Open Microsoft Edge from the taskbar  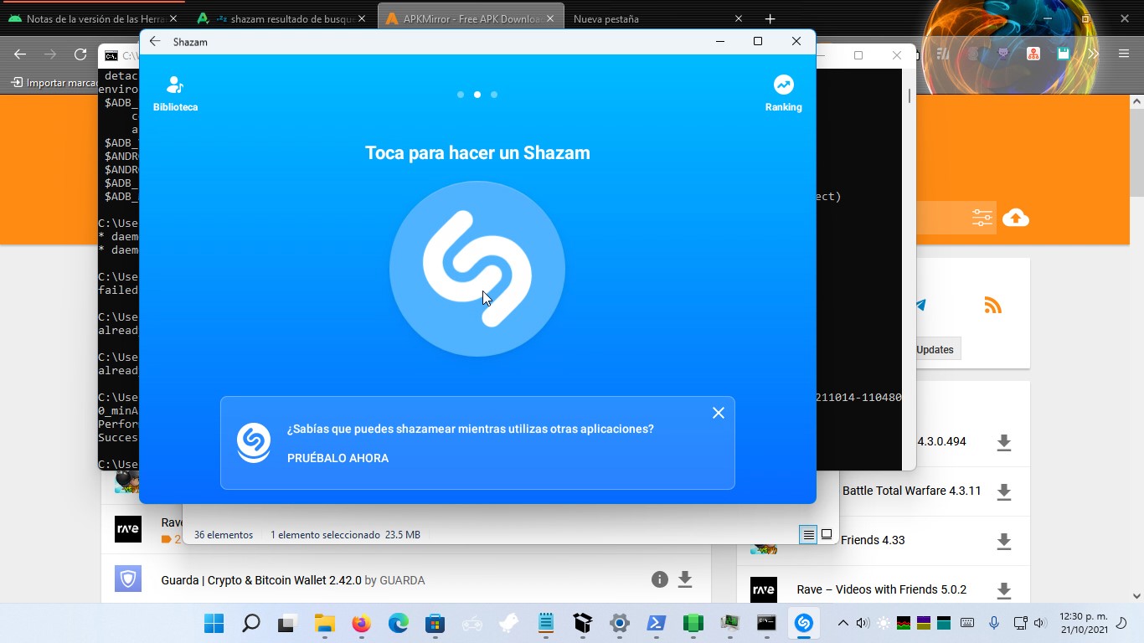(399, 623)
